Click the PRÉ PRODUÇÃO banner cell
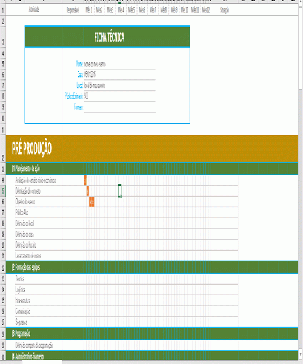This screenshot has width=303, height=364. click(152, 149)
